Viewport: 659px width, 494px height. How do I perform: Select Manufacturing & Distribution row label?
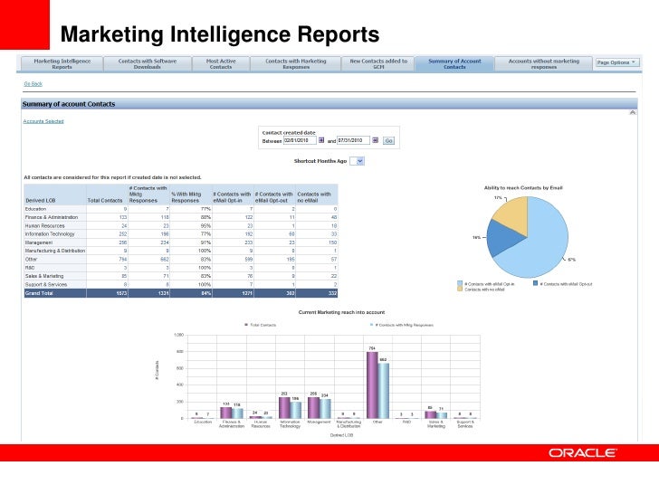[x=55, y=251]
